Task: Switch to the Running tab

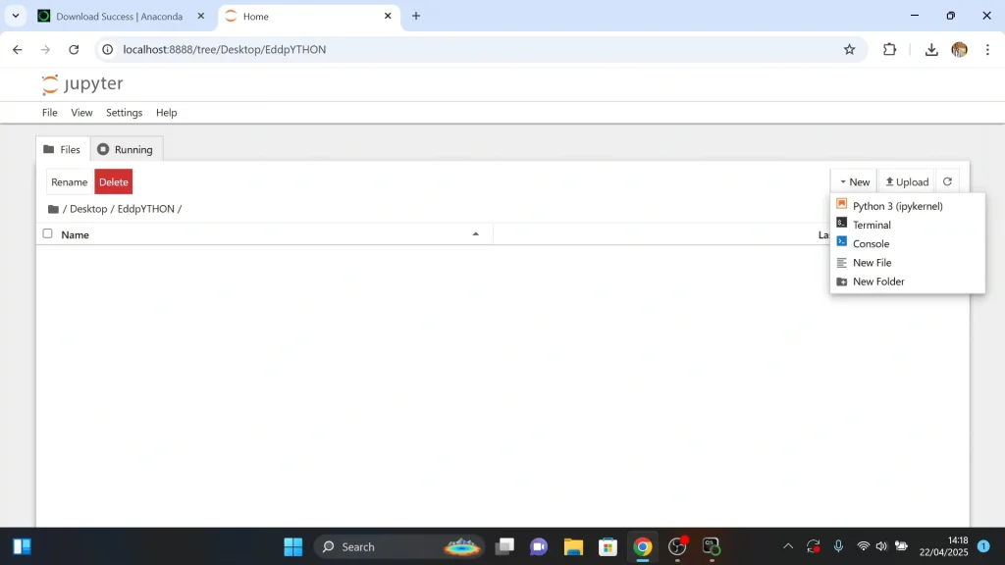Action: click(126, 149)
